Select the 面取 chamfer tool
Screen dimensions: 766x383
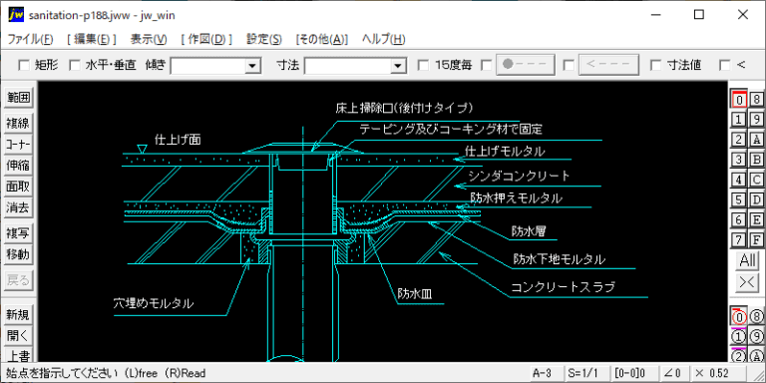click(x=19, y=187)
